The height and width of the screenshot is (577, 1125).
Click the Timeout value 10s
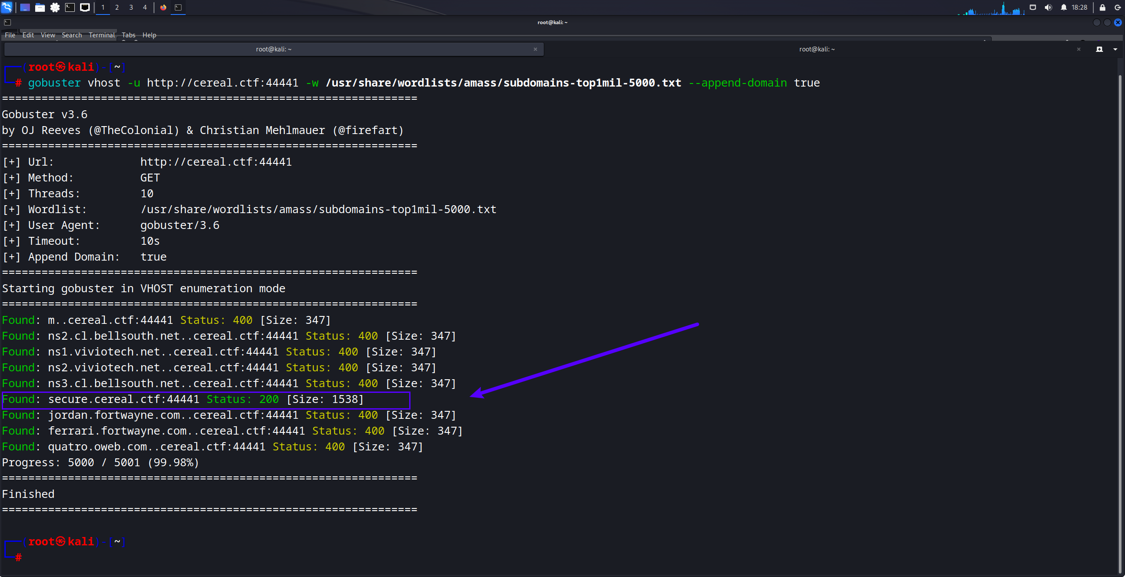click(x=150, y=241)
